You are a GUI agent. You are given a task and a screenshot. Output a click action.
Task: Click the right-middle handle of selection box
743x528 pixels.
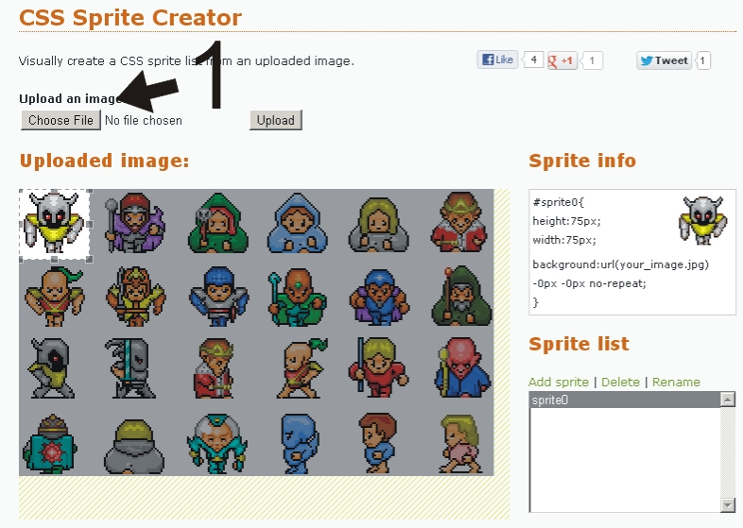click(90, 224)
